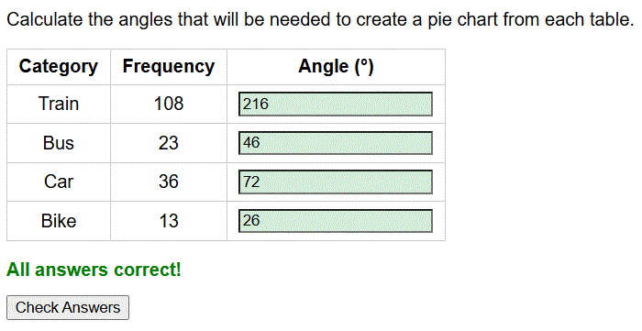Click the Train category cell
642x331 pixels.
(x=59, y=104)
